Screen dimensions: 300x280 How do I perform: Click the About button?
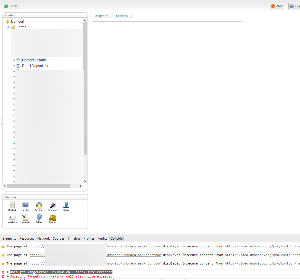tap(277, 6)
